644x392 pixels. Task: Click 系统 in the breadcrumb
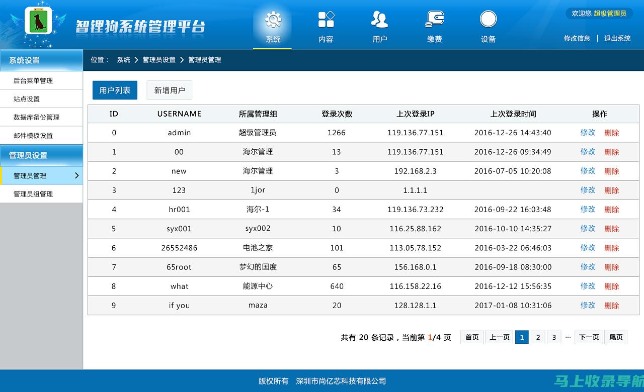pos(124,60)
